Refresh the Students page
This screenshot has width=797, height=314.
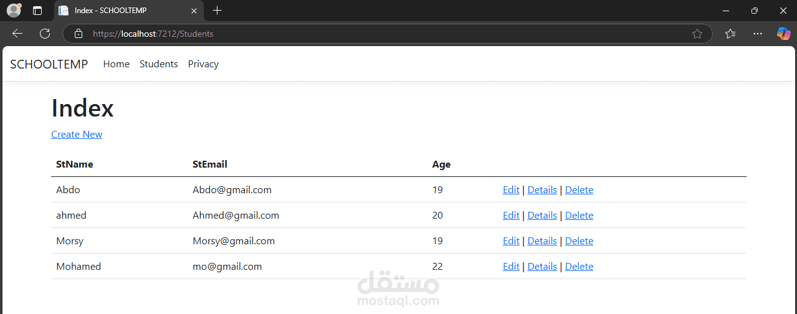point(45,34)
